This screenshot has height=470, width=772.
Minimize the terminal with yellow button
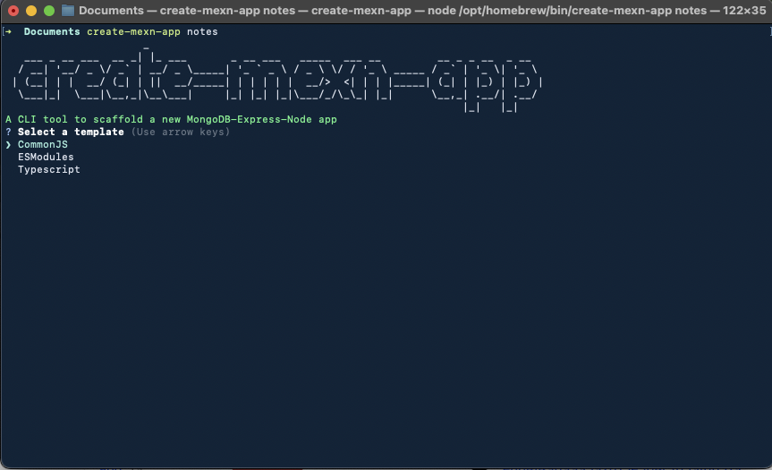pyautogui.click(x=31, y=11)
